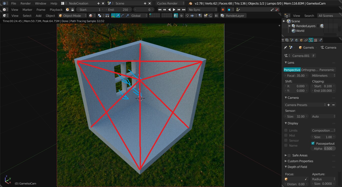Enable the translate manipulator arrow
342x187 pixels.
[x=118, y=16]
